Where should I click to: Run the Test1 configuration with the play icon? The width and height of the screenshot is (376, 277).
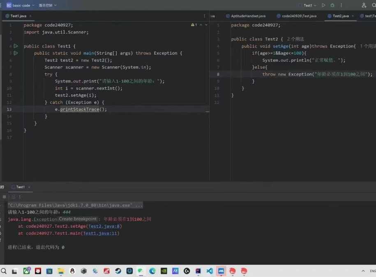click(x=323, y=5)
